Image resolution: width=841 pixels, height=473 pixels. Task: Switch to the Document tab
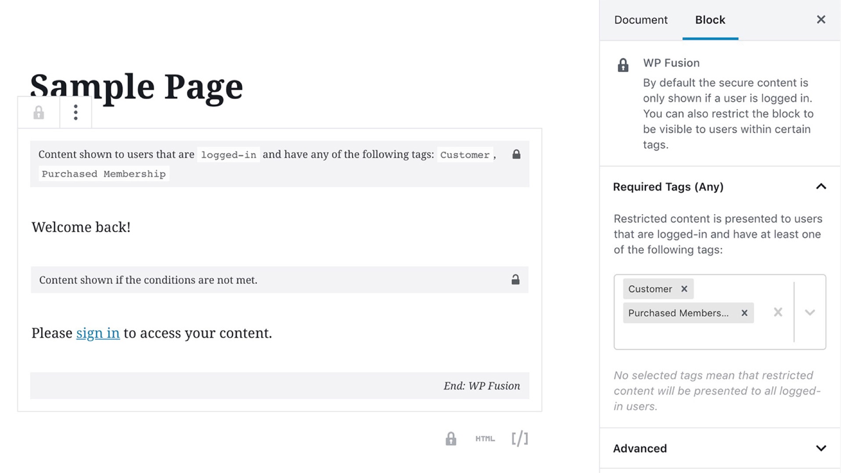(x=641, y=20)
